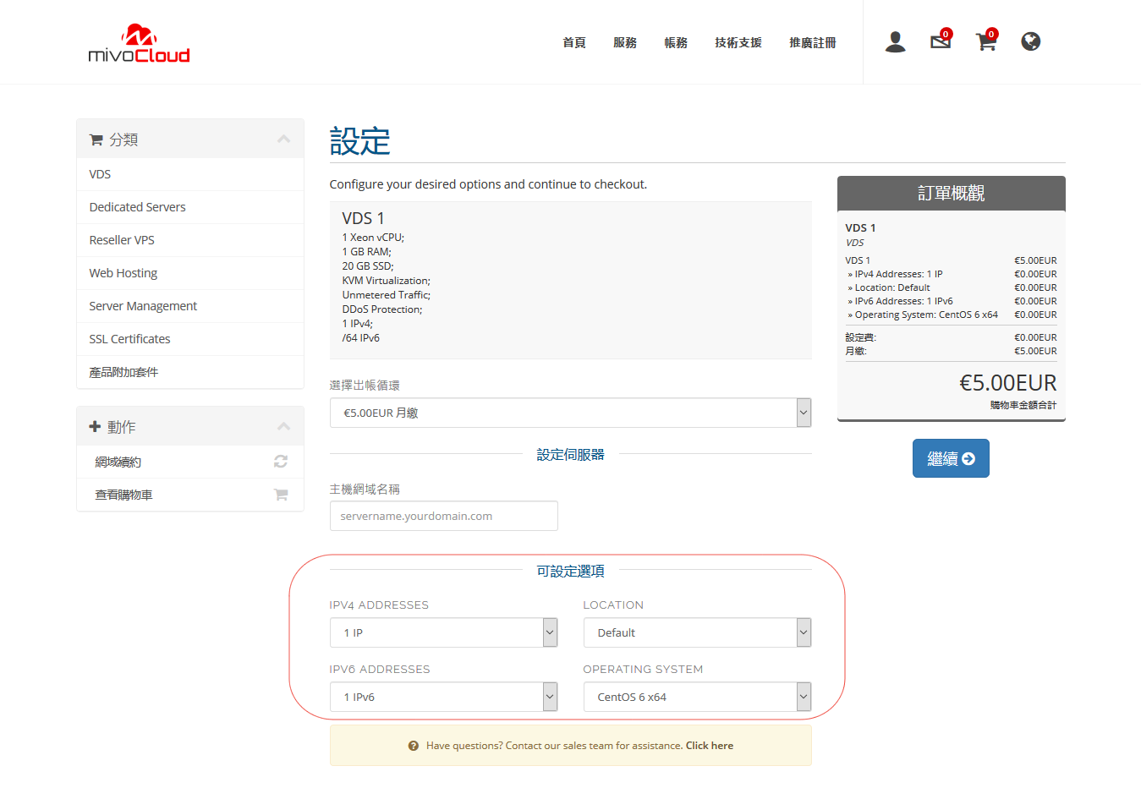
Task: Go to 技術支援 in the navigation
Action: pyautogui.click(x=738, y=42)
